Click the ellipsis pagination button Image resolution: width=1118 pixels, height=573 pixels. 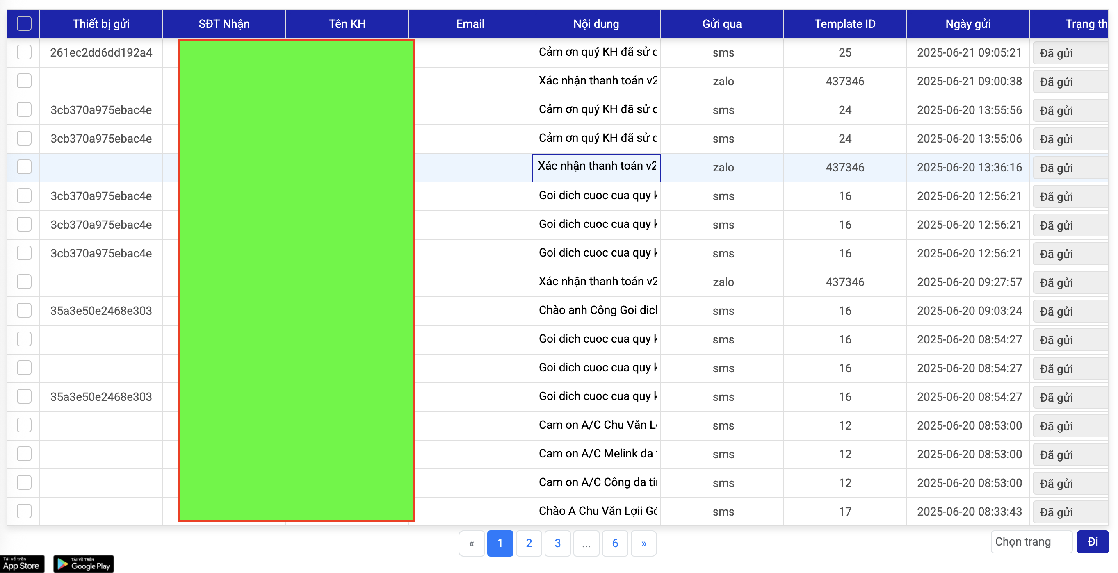pyautogui.click(x=586, y=543)
